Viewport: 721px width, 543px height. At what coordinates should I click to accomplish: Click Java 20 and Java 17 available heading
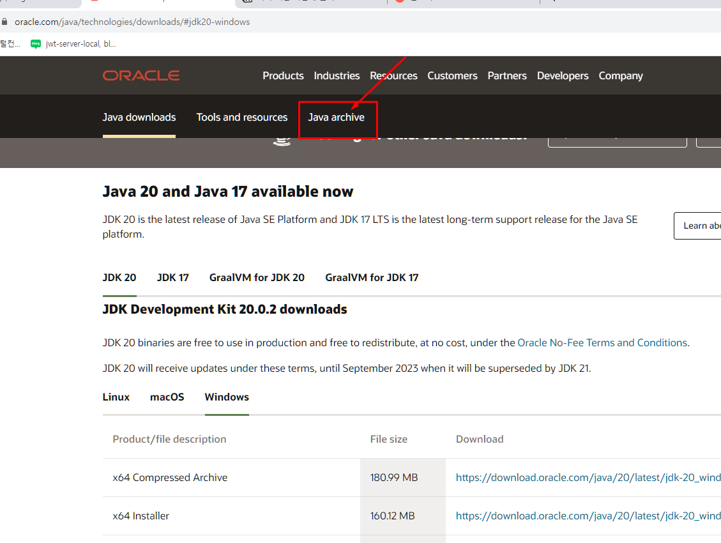point(228,191)
